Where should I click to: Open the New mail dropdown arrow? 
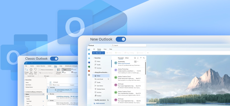pos(104,53)
